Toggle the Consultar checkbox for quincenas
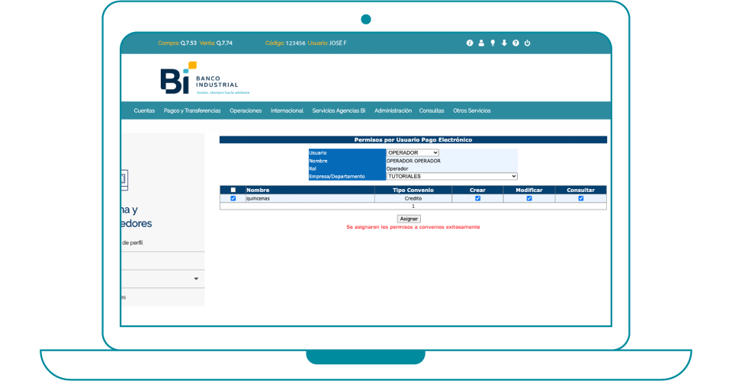This screenshot has width=732, height=381. 581,198
